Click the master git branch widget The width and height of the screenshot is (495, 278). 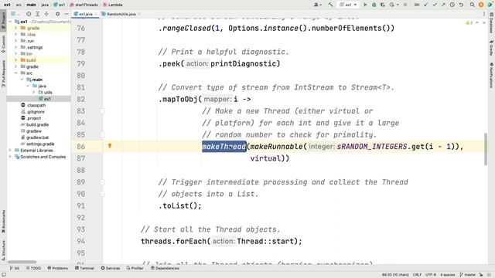coord(467,275)
